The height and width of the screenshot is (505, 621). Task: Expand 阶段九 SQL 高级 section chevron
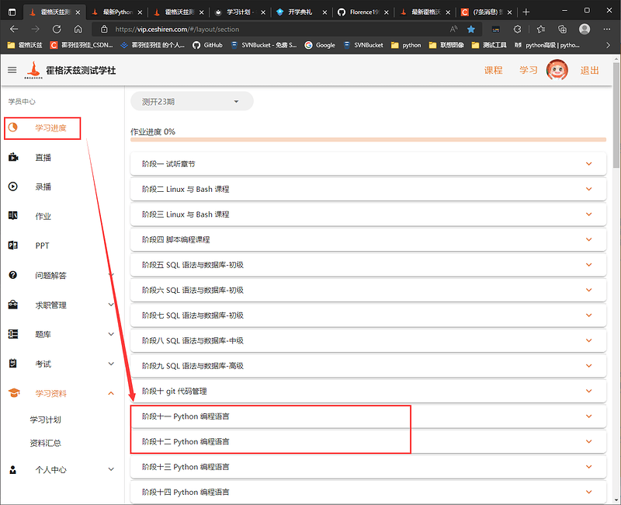[x=589, y=366]
